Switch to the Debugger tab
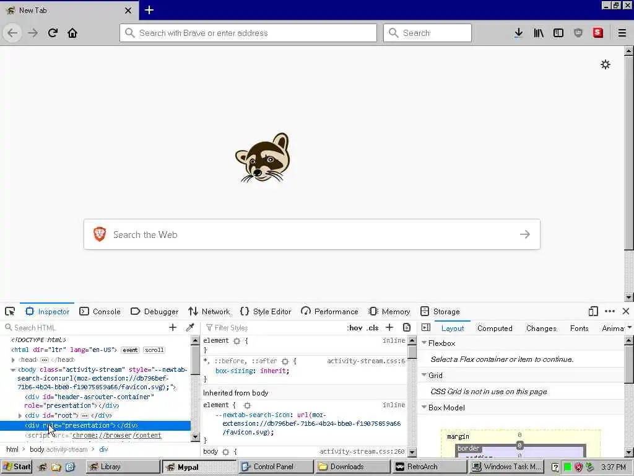 tap(154, 311)
